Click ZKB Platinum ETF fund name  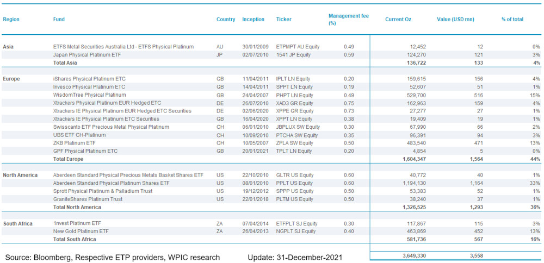coord(74,143)
